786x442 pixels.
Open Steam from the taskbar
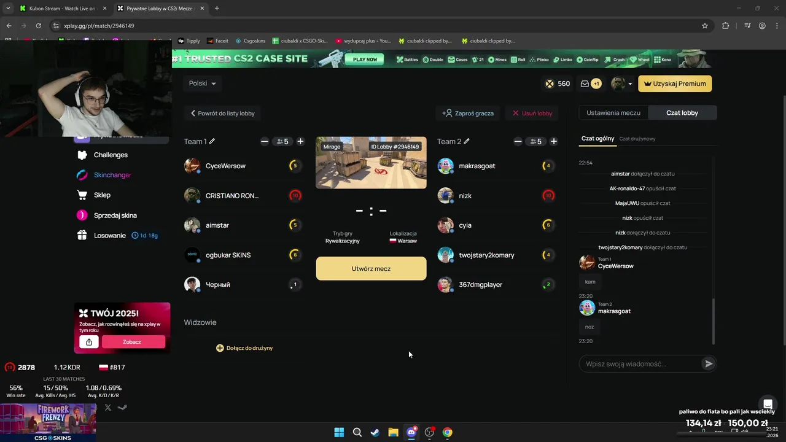point(375,432)
